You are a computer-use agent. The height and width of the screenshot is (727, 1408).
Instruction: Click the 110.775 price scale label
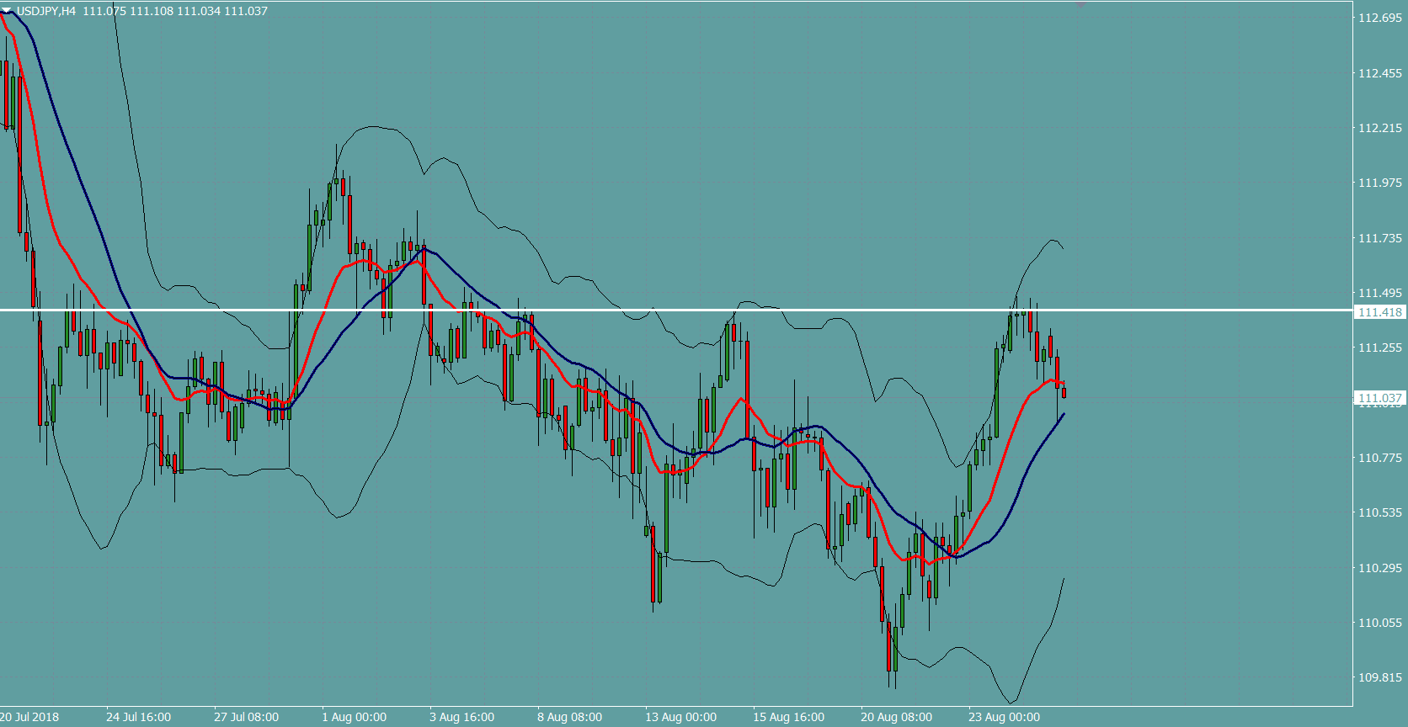point(1379,458)
